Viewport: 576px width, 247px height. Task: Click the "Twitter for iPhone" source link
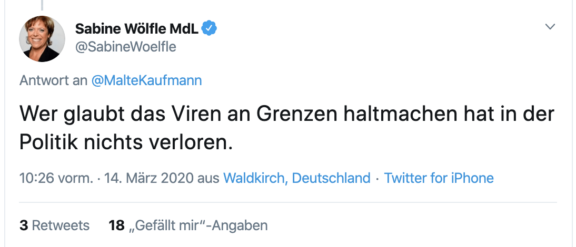(x=439, y=178)
